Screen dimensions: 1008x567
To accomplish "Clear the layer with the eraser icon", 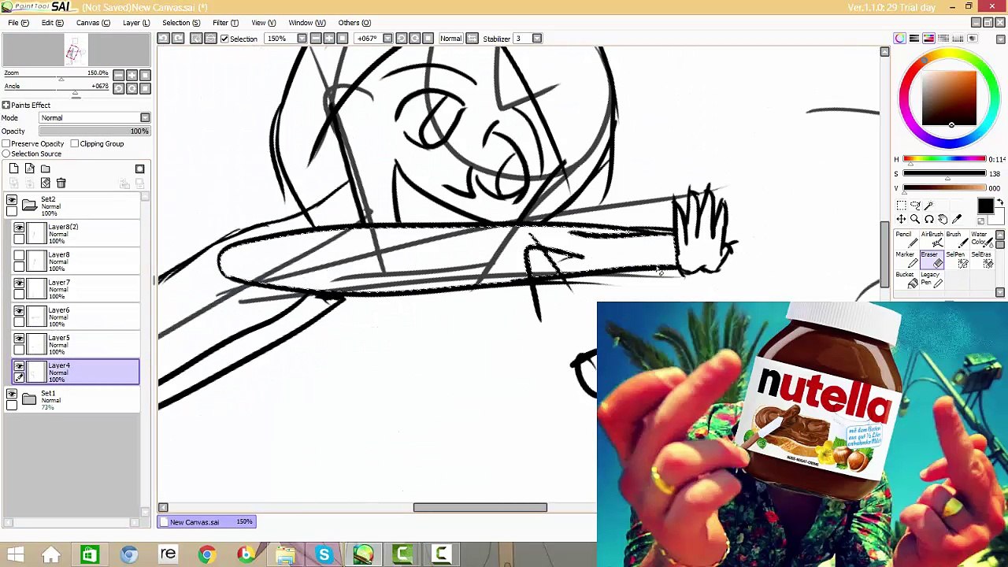I will pyautogui.click(x=45, y=183).
